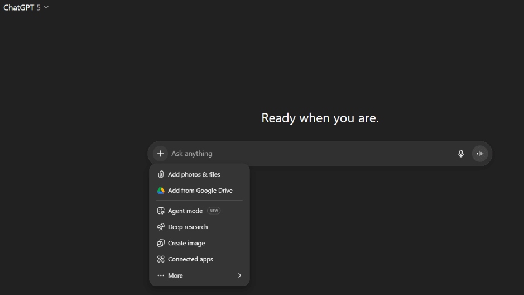Screen dimensions: 524x295
Task: Select Deep research option
Action: coord(200,227)
